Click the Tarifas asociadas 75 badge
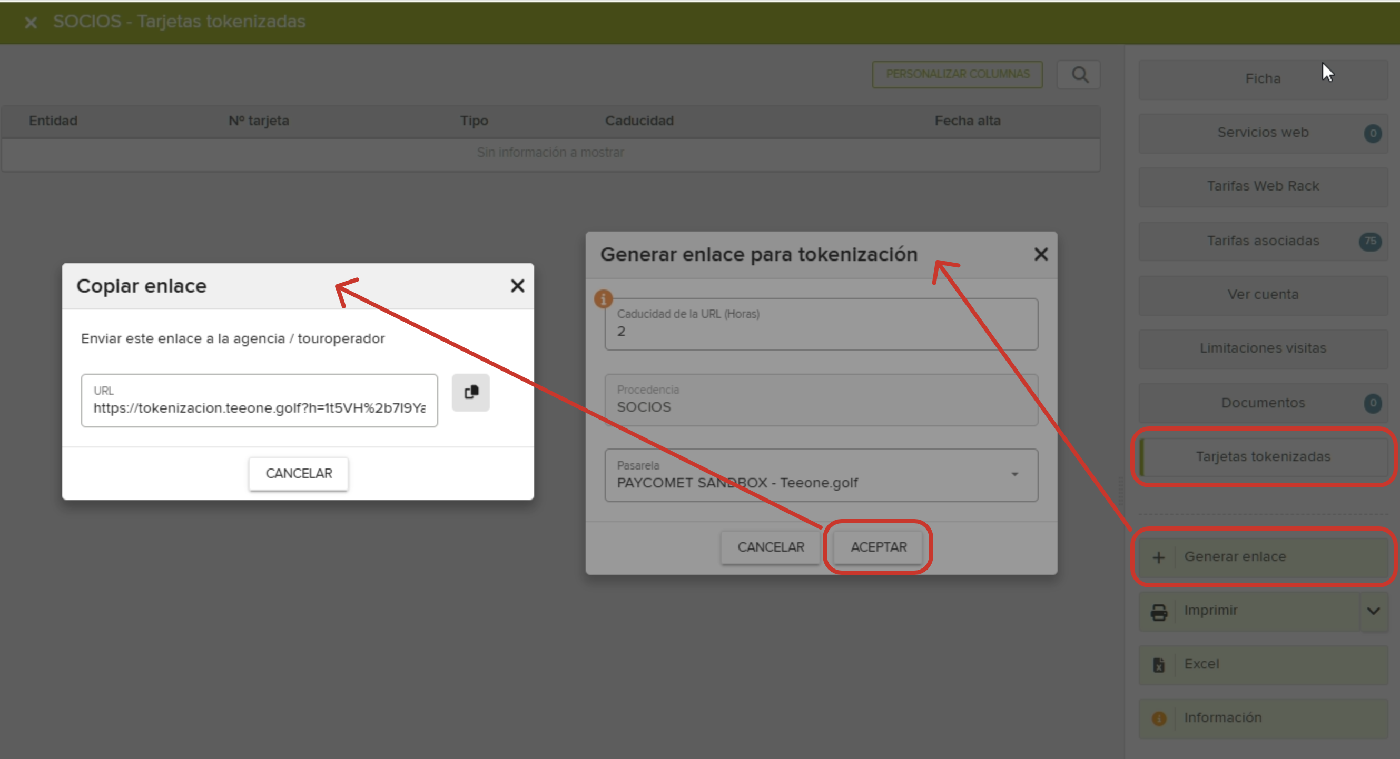The width and height of the screenshot is (1400, 759). 1370,241
